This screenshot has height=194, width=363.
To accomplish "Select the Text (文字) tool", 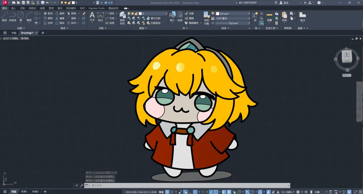I will click(92, 17).
